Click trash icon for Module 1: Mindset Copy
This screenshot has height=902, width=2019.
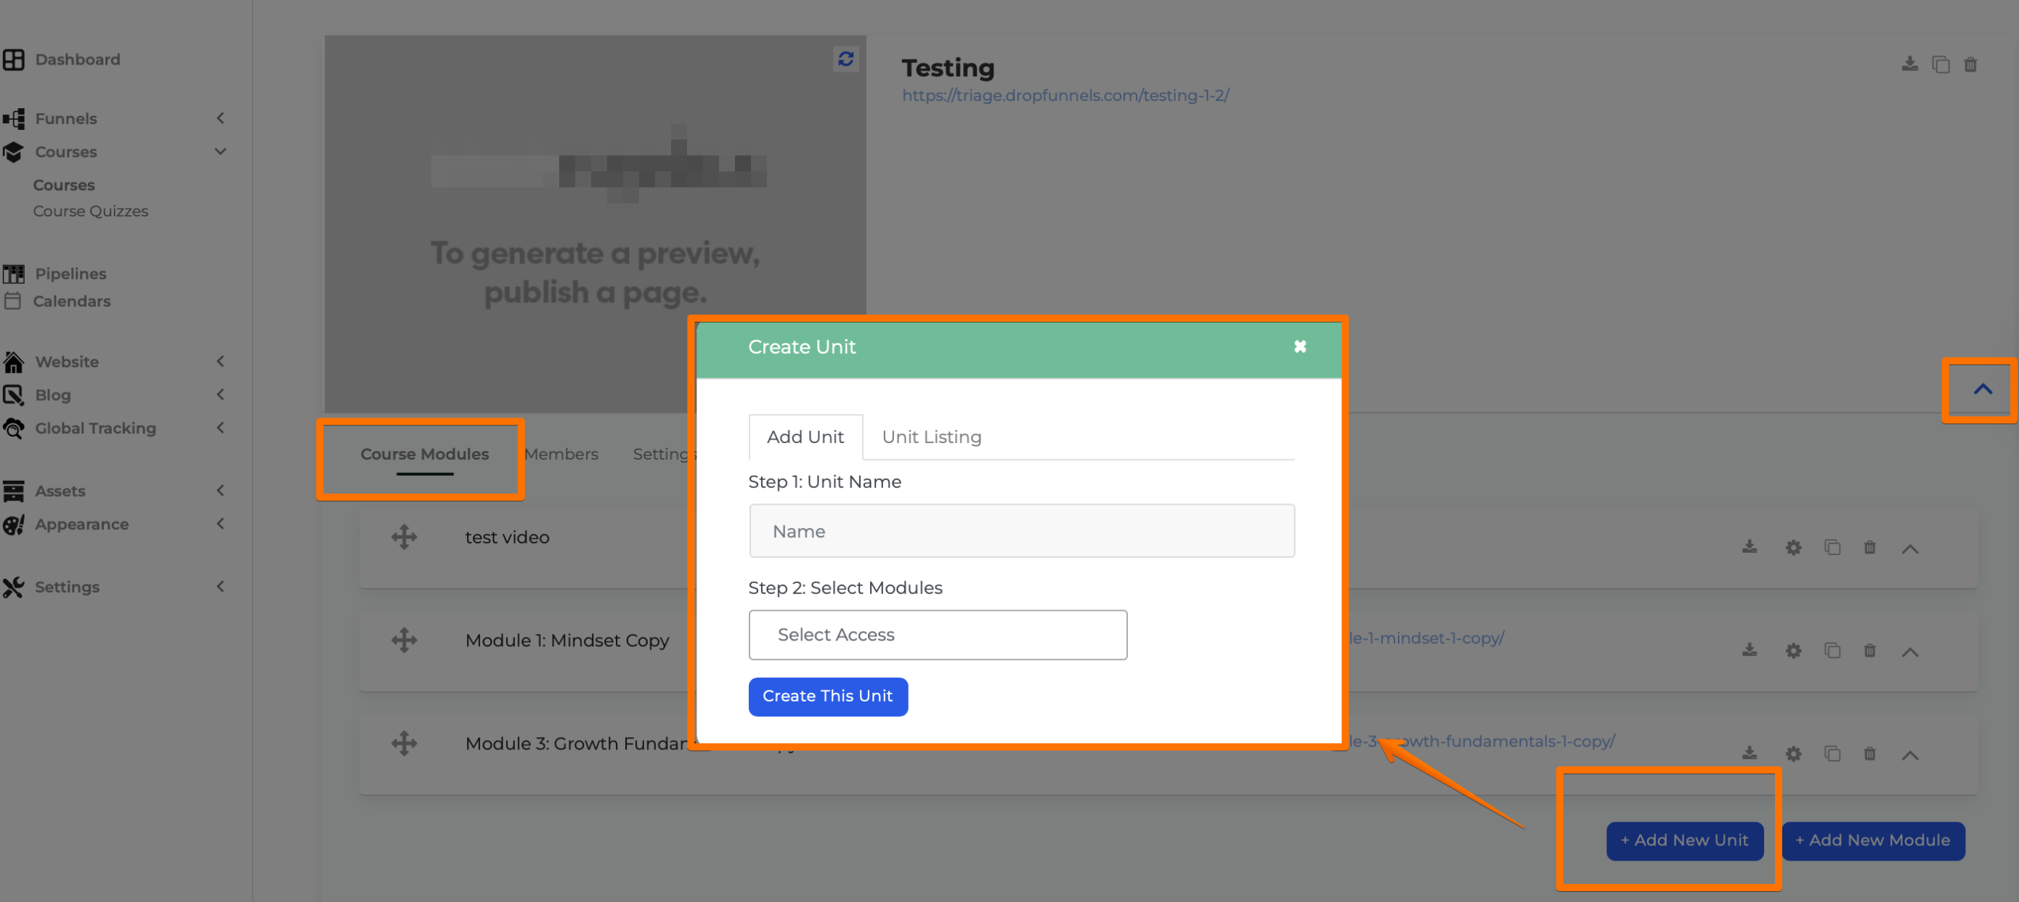pyautogui.click(x=1869, y=651)
